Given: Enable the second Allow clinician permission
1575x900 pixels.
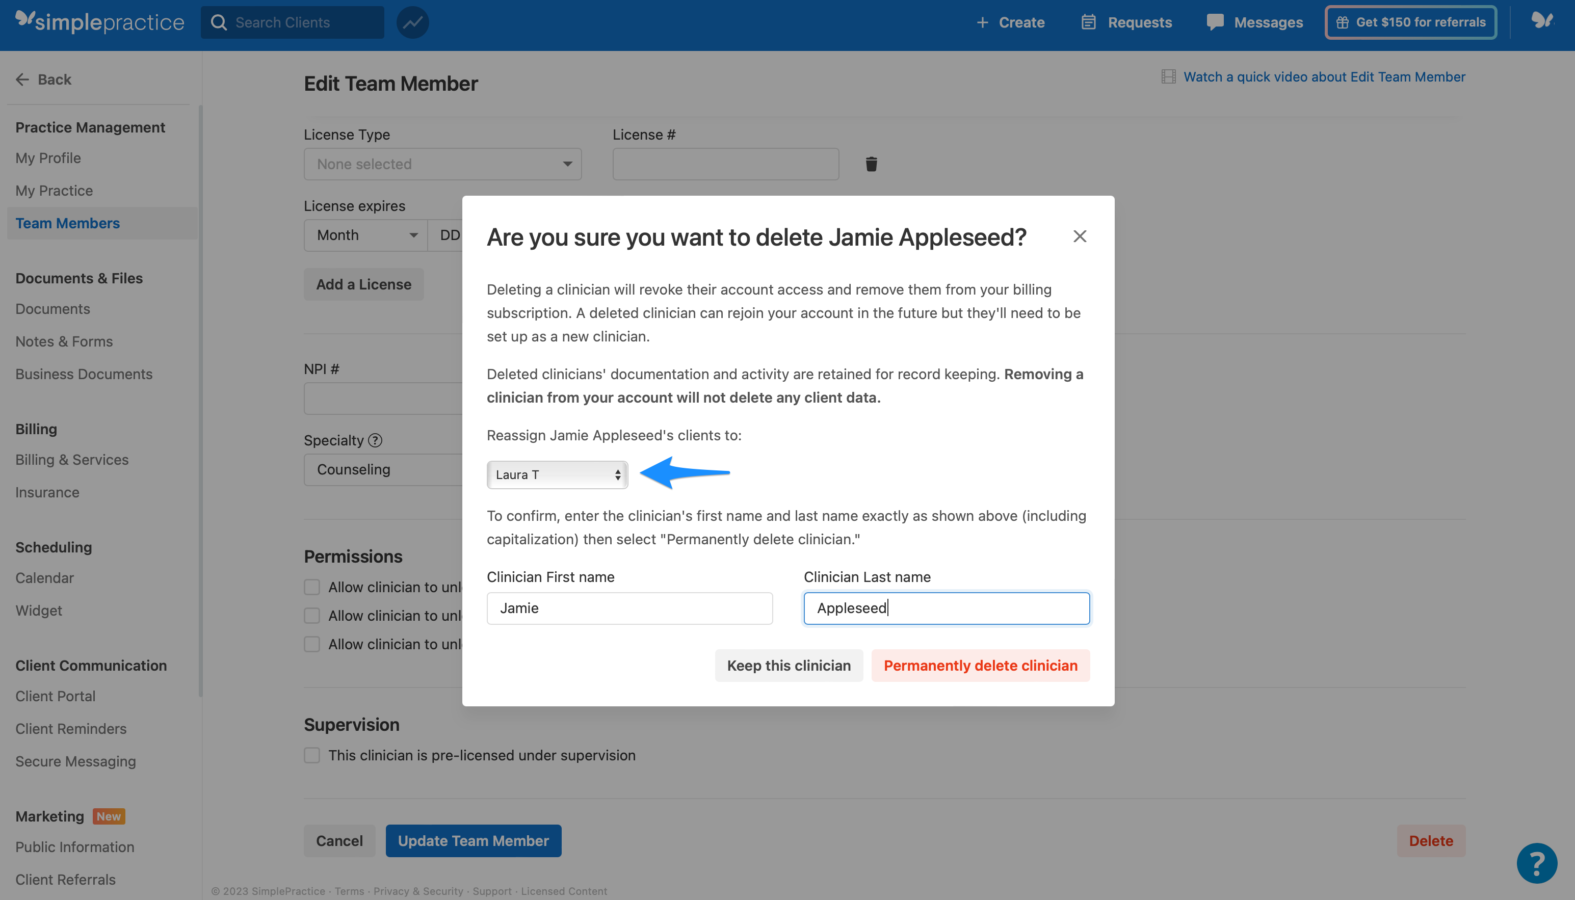Looking at the screenshot, I should tap(311, 615).
